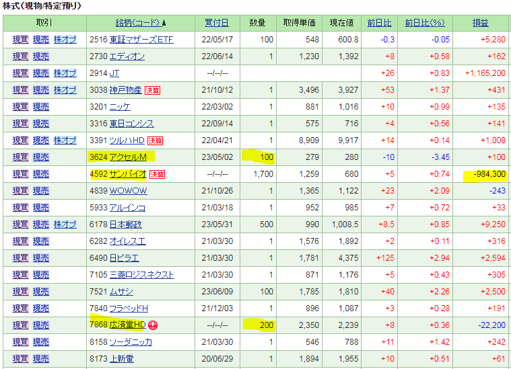This screenshot has height=369, width=511.
Task: Select acquisition price 8,909 for ツルハHD
Action: tap(308, 140)
